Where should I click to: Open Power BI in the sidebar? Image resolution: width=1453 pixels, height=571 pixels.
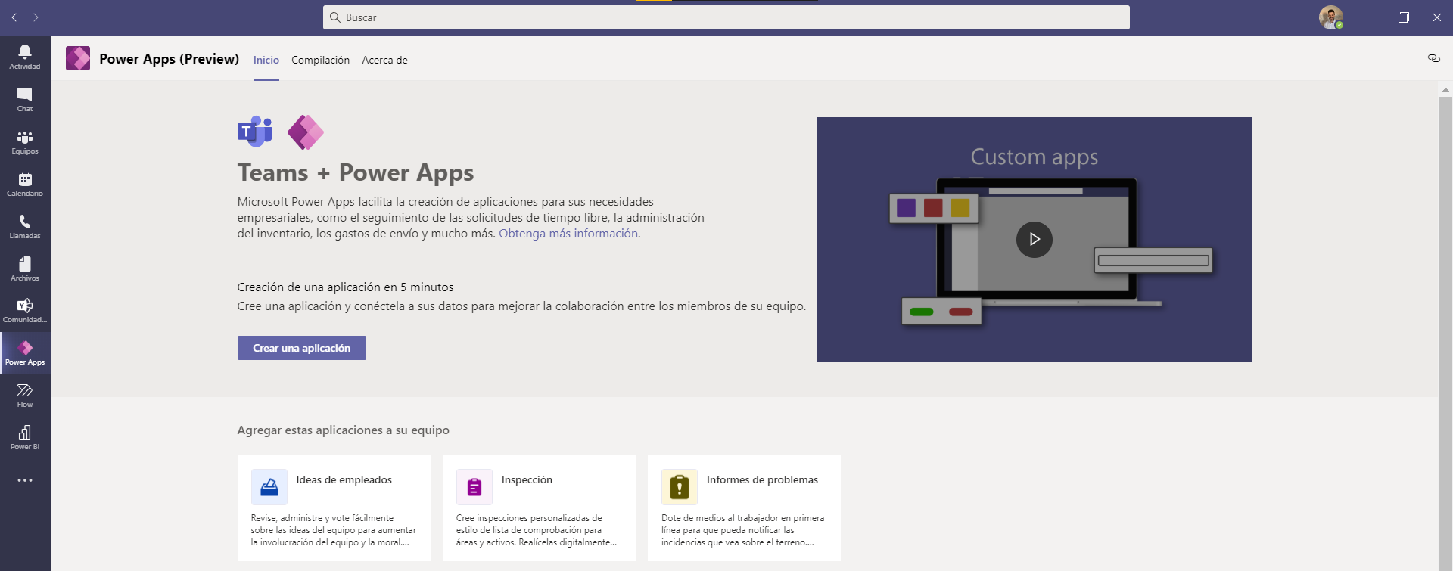(25, 437)
